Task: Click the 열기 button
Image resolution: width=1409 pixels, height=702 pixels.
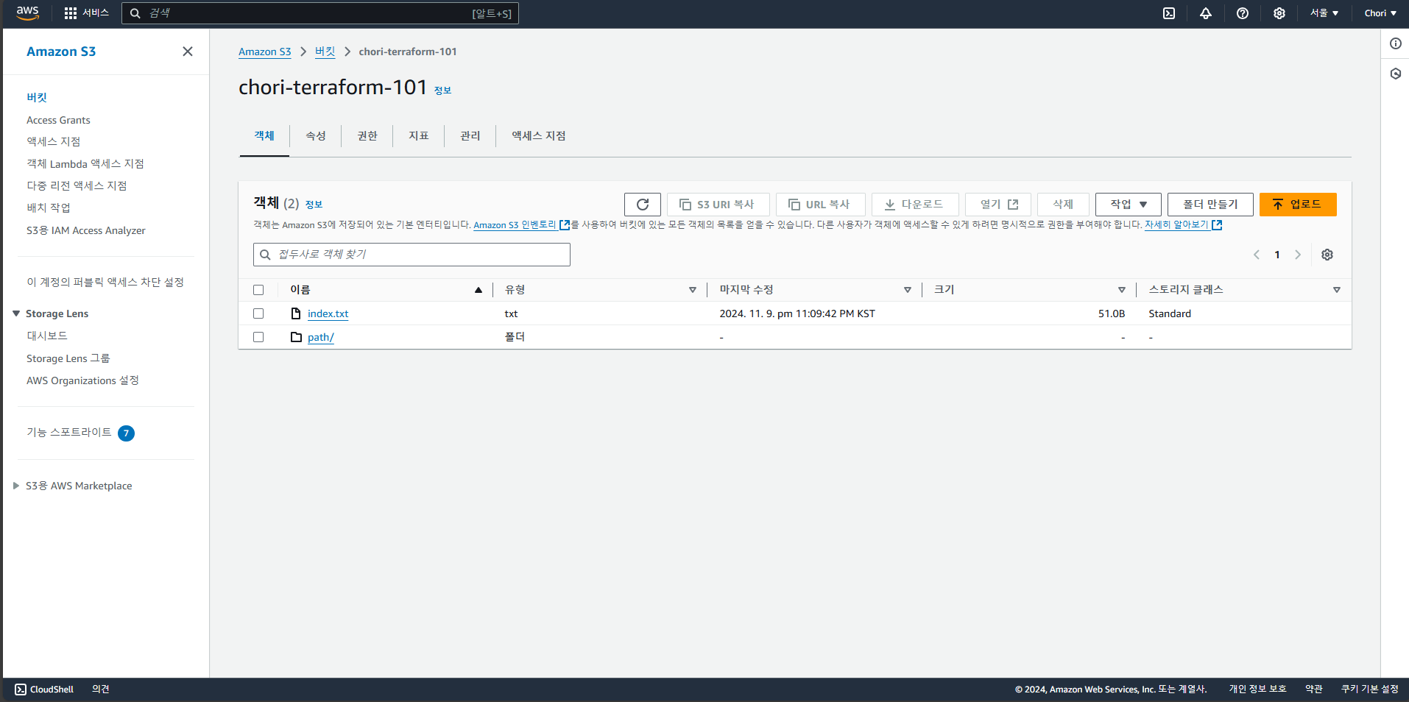Action: pos(998,205)
